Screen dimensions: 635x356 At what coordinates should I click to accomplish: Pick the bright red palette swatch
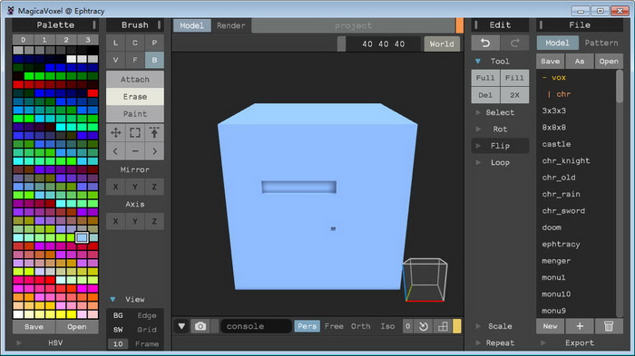[93, 93]
